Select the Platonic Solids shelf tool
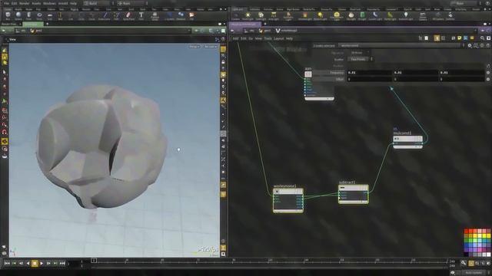The height and width of the screenshot is (276, 492). (155, 15)
